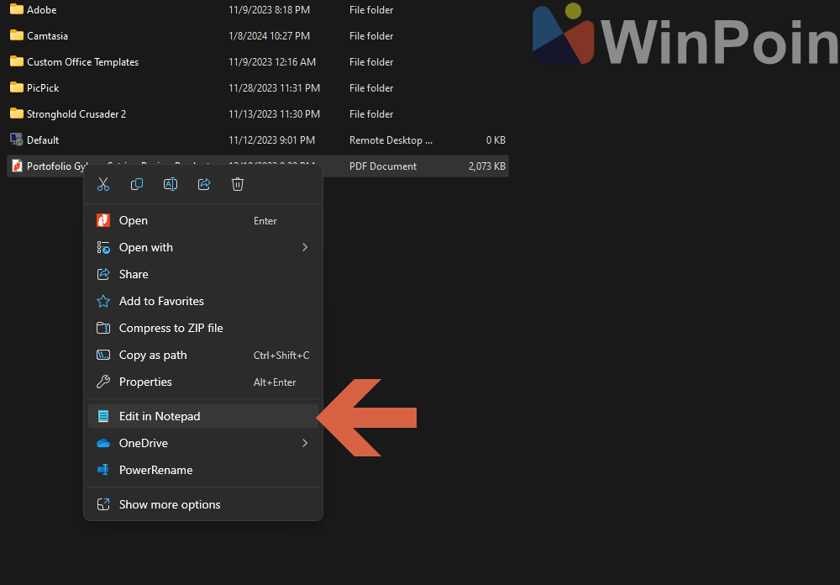Click the Cut scissors icon
Screen dimensions: 840x585
click(x=103, y=185)
